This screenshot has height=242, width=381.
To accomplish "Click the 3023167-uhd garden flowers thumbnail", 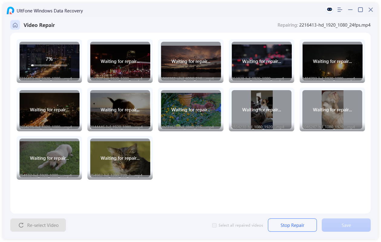I will pos(191,110).
